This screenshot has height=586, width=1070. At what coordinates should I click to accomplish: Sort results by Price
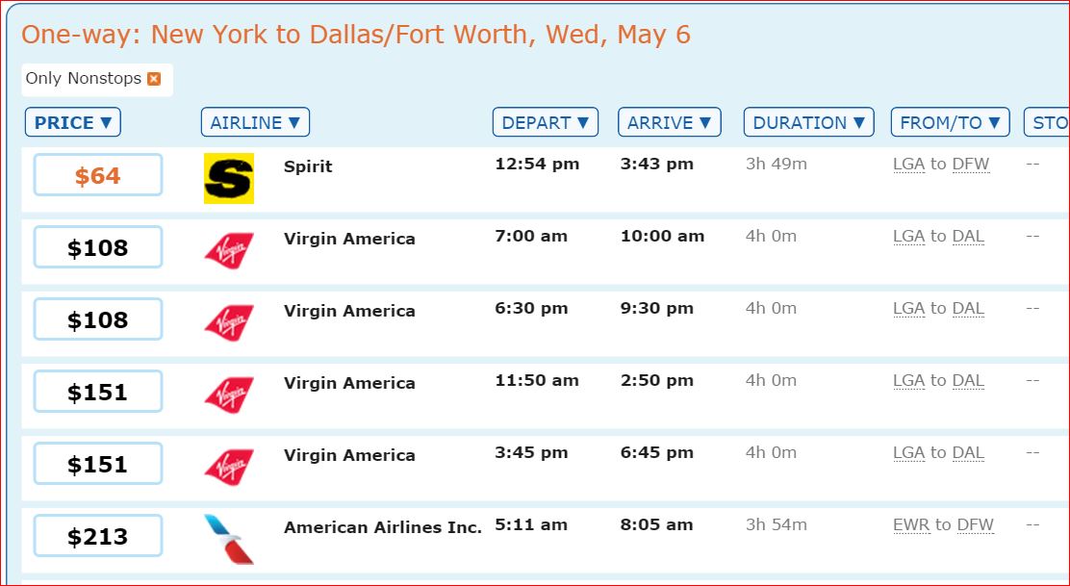click(73, 122)
